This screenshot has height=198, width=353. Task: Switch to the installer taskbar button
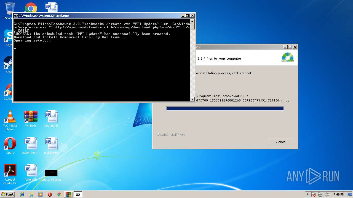point(68,194)
